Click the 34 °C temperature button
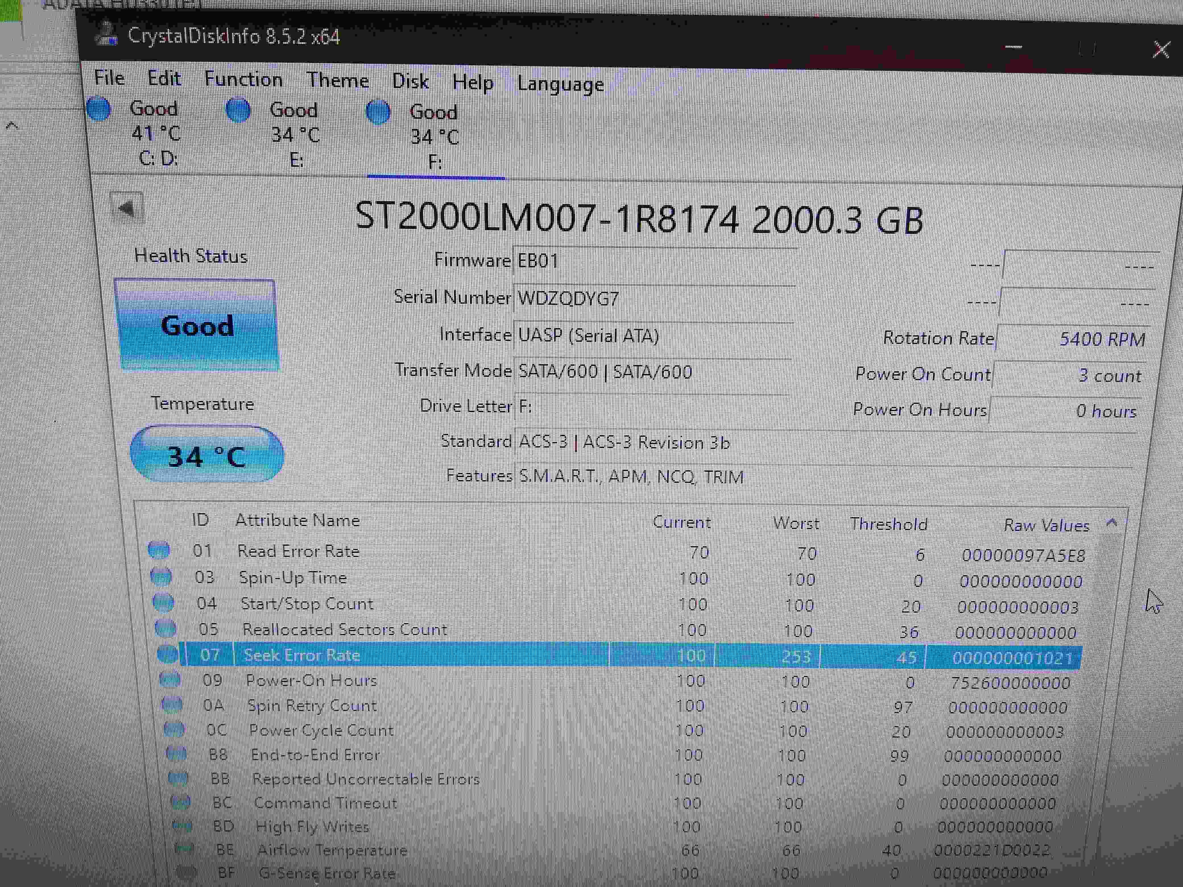Image resolution: width=1183 pixels, height=887 pixels. pos(206,455)
